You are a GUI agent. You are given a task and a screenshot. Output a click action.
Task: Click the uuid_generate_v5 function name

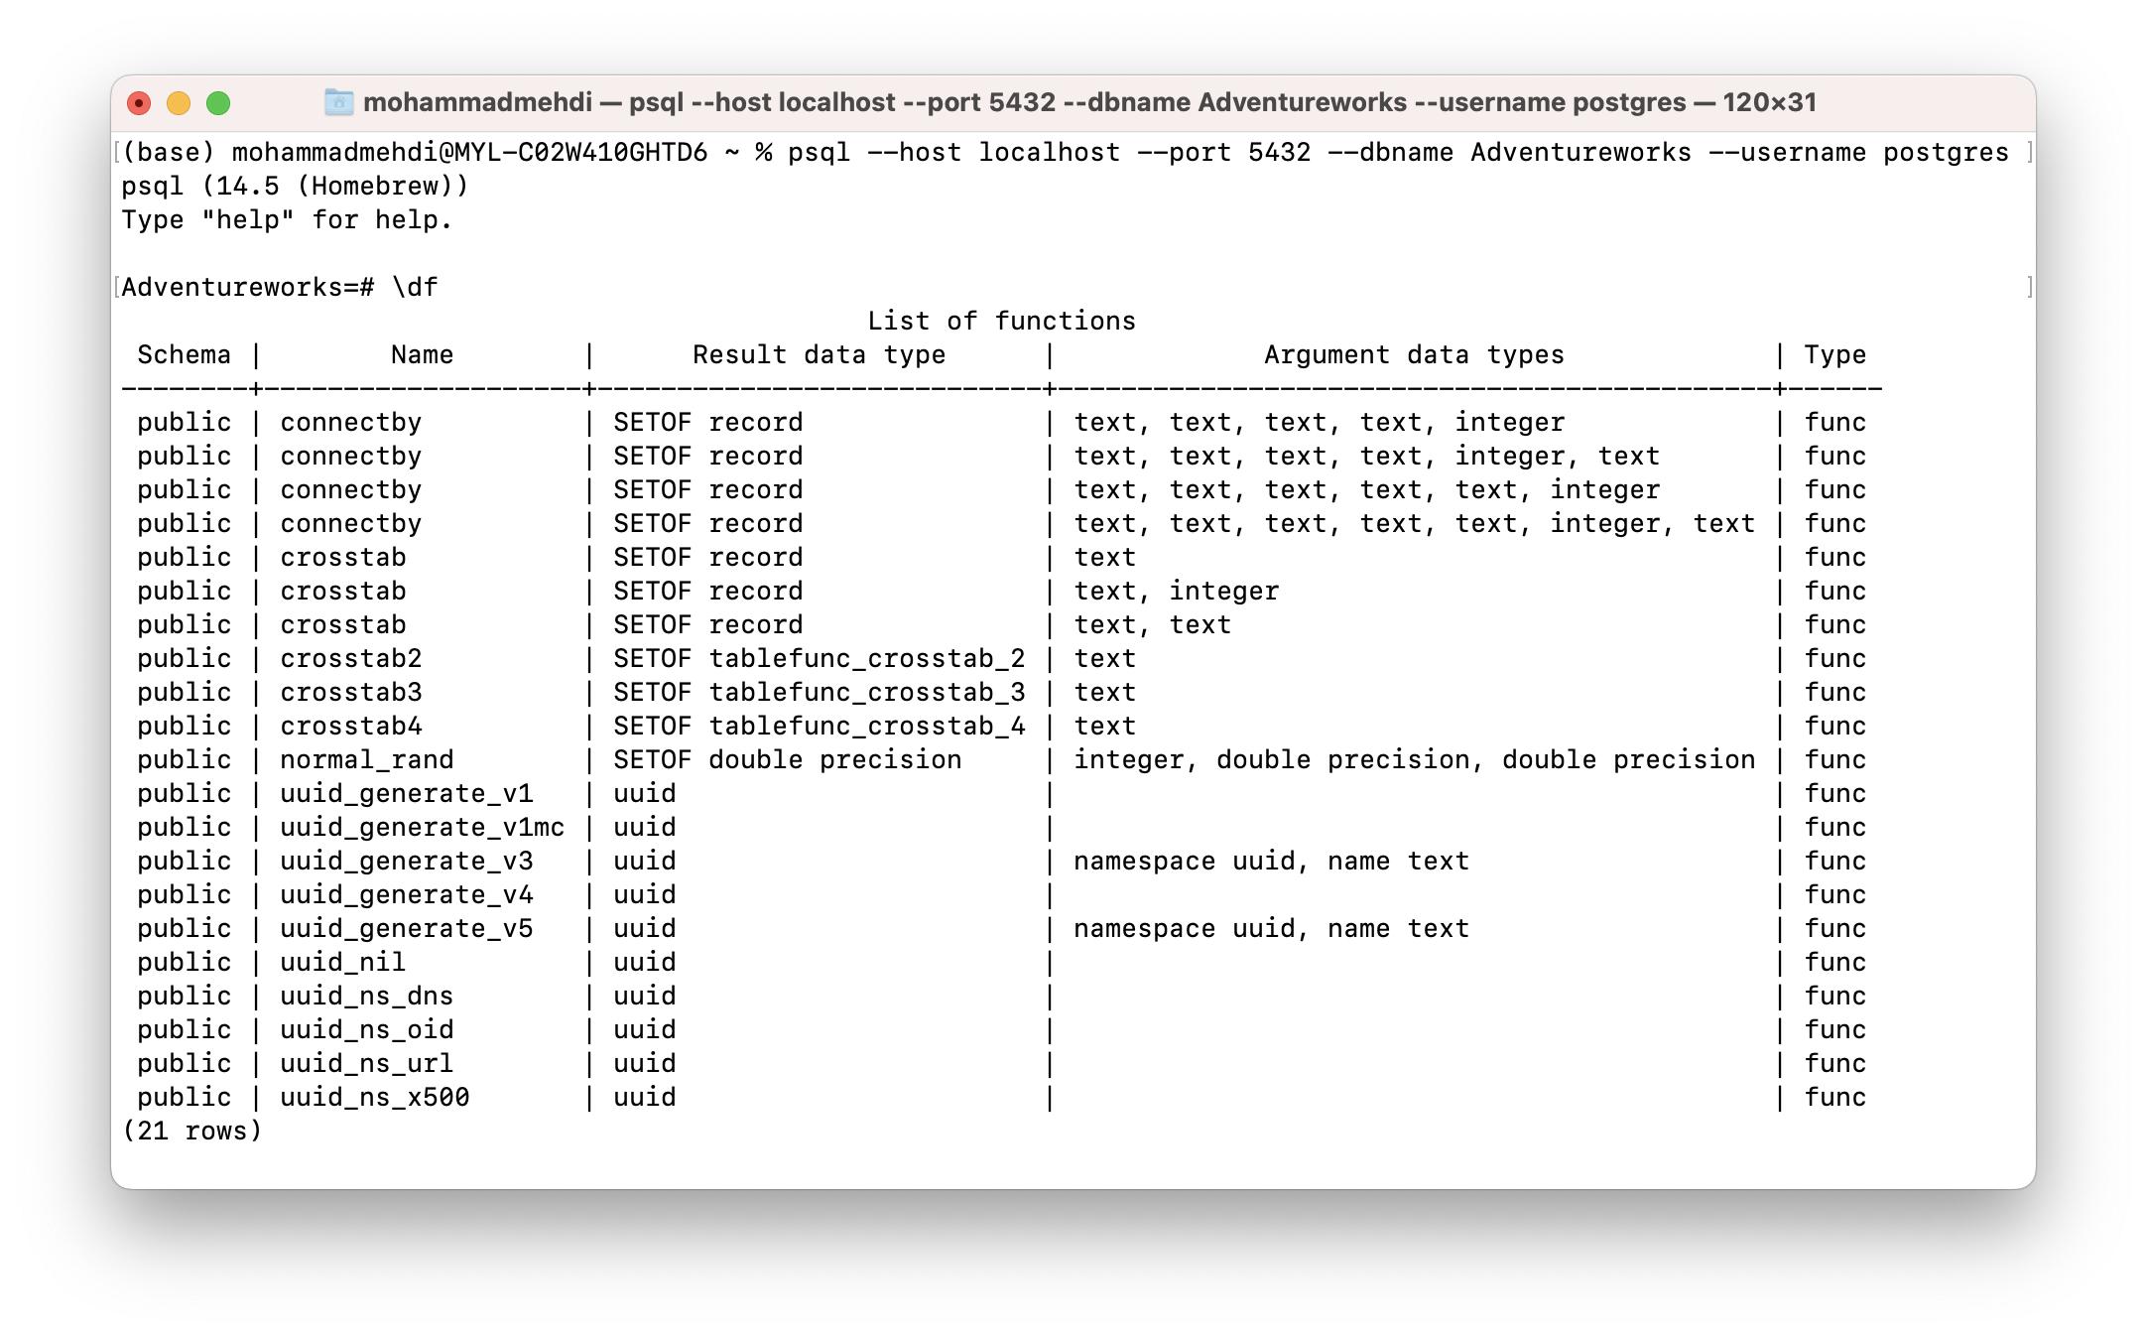[x=407, y=929]
